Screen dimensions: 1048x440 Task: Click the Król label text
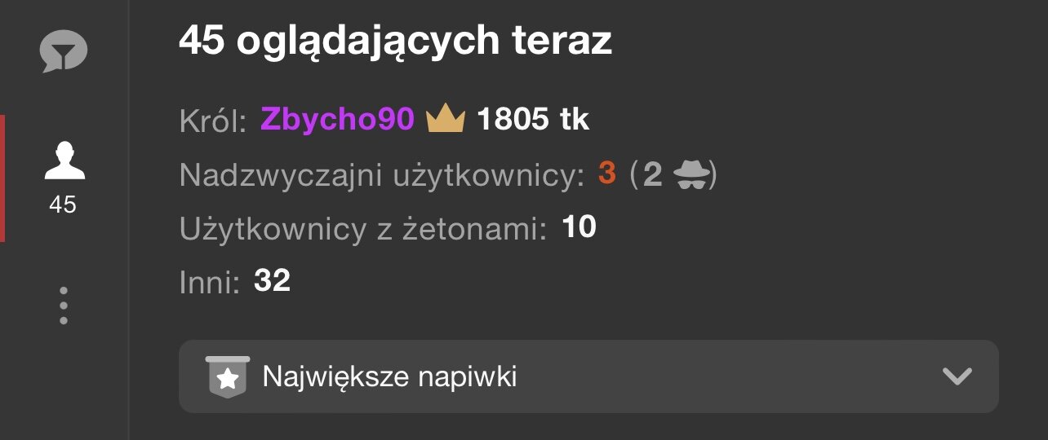pos(213,121)
